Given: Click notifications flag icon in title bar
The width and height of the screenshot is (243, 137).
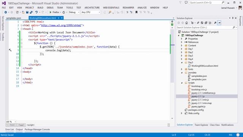Looking at the screenshot, I should 180,3.
